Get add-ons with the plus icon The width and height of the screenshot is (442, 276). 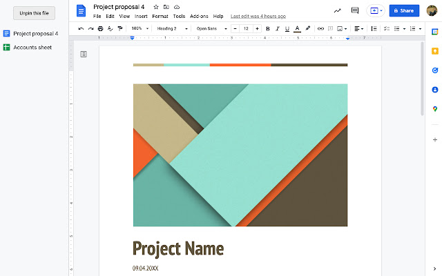(x=435, y=139)
